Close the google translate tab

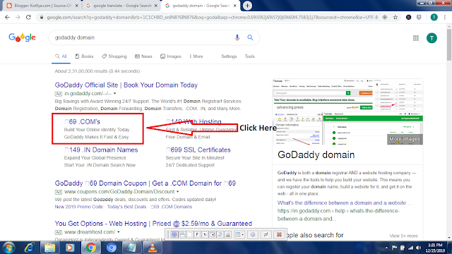coord(156,6)
